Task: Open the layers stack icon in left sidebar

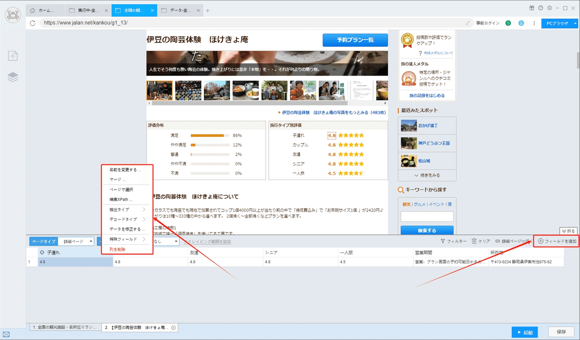Action: (x=13, y=77)
